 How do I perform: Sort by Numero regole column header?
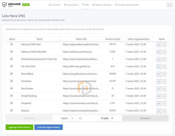click(x=113, y=39)
